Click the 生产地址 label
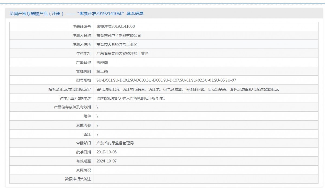The height and width of the screenshot is (188, 325). [x=83, y=53]
